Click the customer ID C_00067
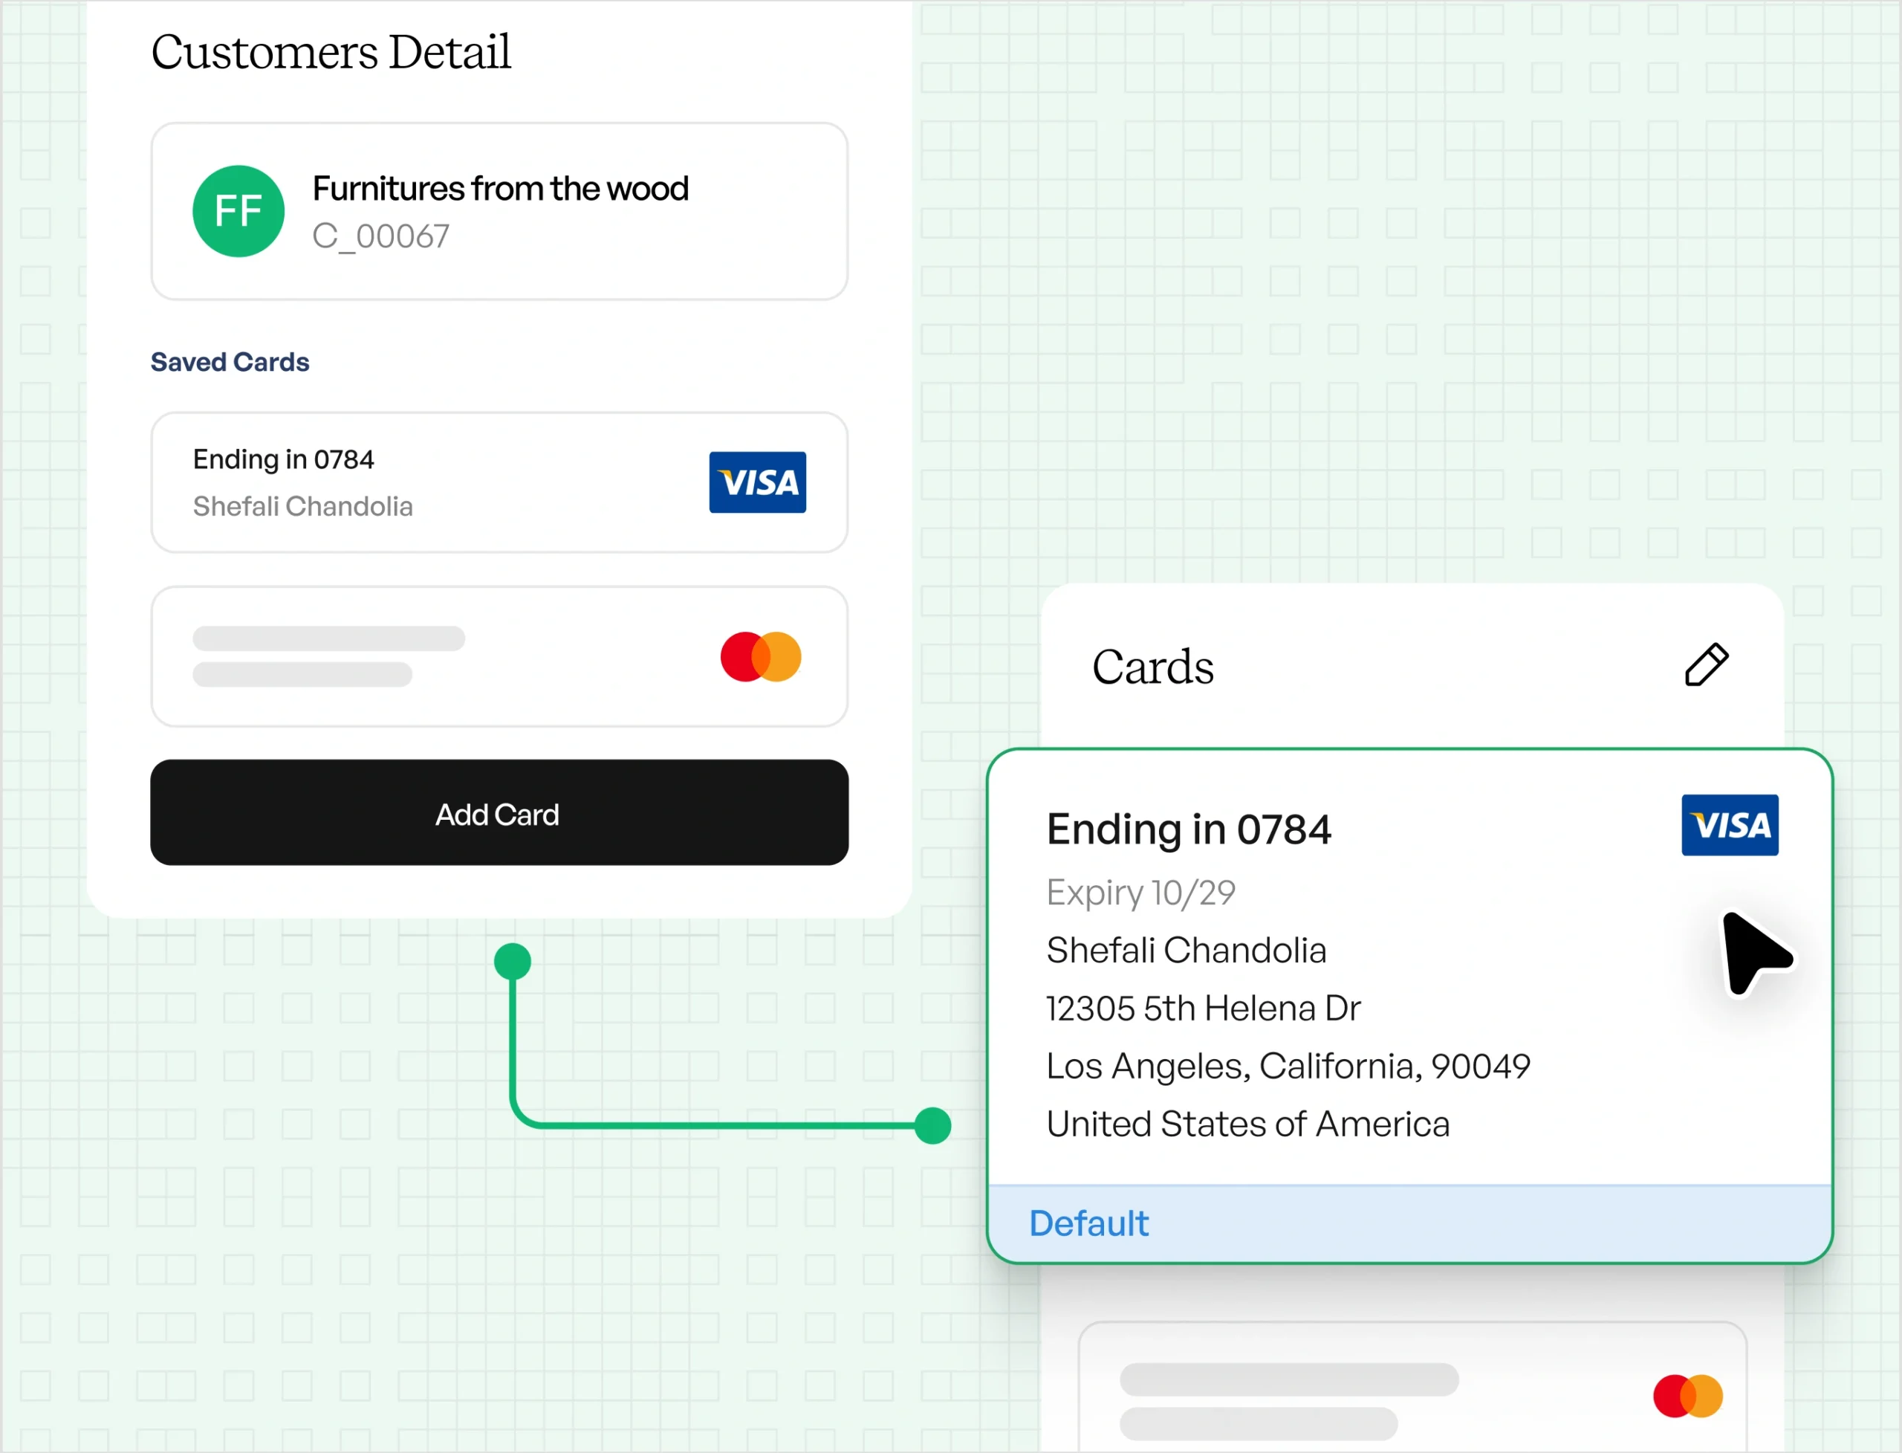1902x1453 pixels. tap(380, 236)
